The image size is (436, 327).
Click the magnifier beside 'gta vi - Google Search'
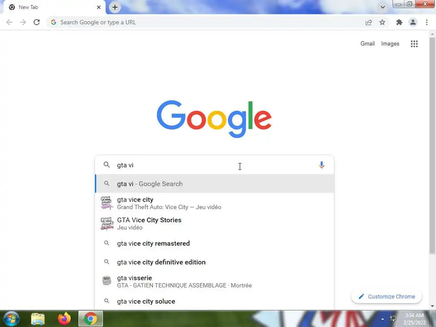tap(106, 183)
